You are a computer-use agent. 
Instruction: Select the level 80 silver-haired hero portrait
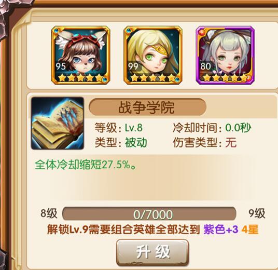(x=225, y=55)
